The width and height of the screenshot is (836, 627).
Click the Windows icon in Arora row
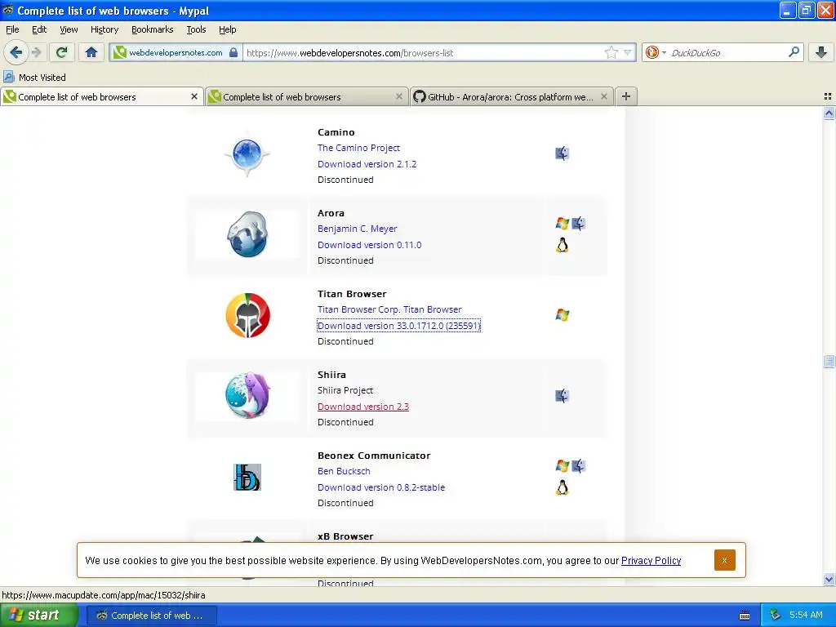[562, 224]
